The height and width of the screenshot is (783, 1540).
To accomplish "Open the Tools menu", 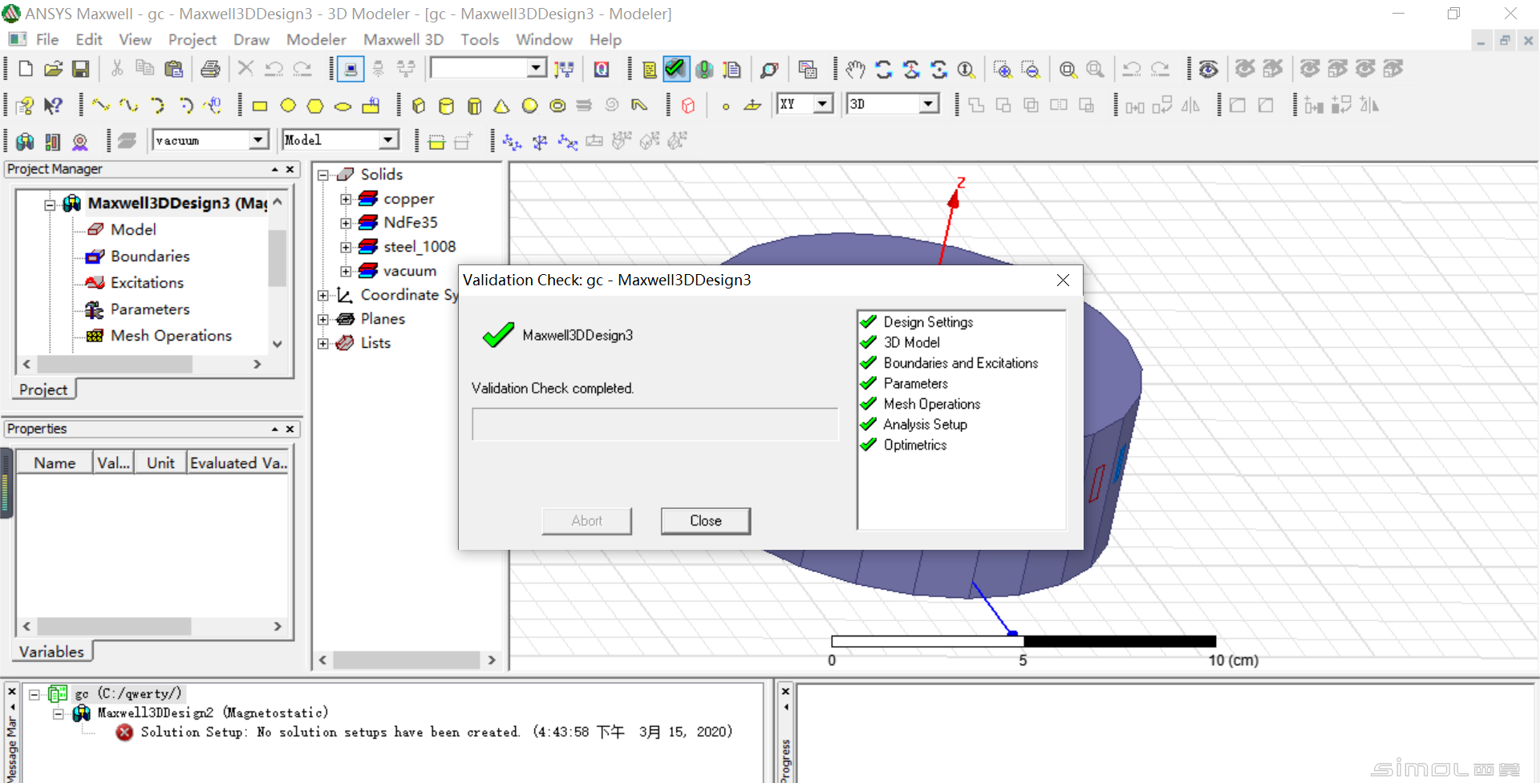I will 480,39.
